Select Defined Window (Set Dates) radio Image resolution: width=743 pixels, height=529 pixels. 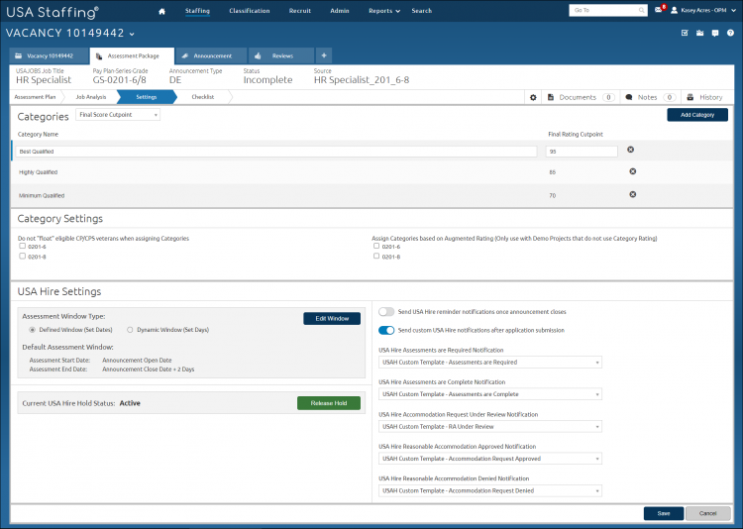pyautogui.click(x=33, y=330)
